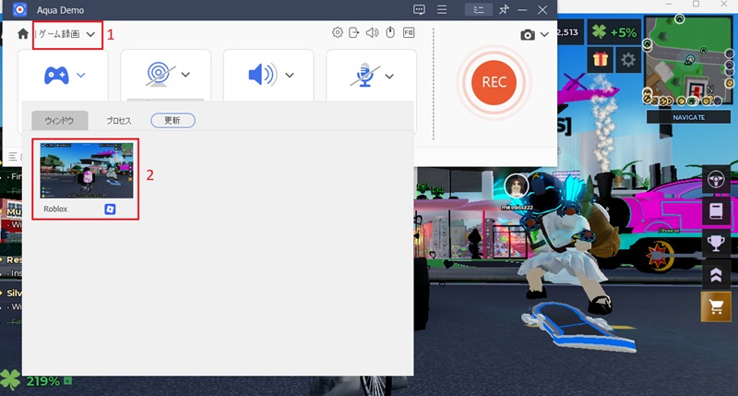This screenshot has width=738, height=396.
Task: Expand the game controller source dropdown arrow
Action: (x=81, y=75)
